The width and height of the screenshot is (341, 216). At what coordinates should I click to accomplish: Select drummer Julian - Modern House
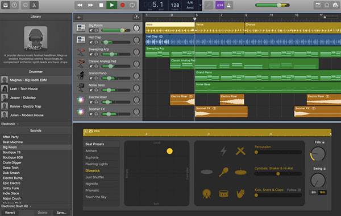pos(36,115)
